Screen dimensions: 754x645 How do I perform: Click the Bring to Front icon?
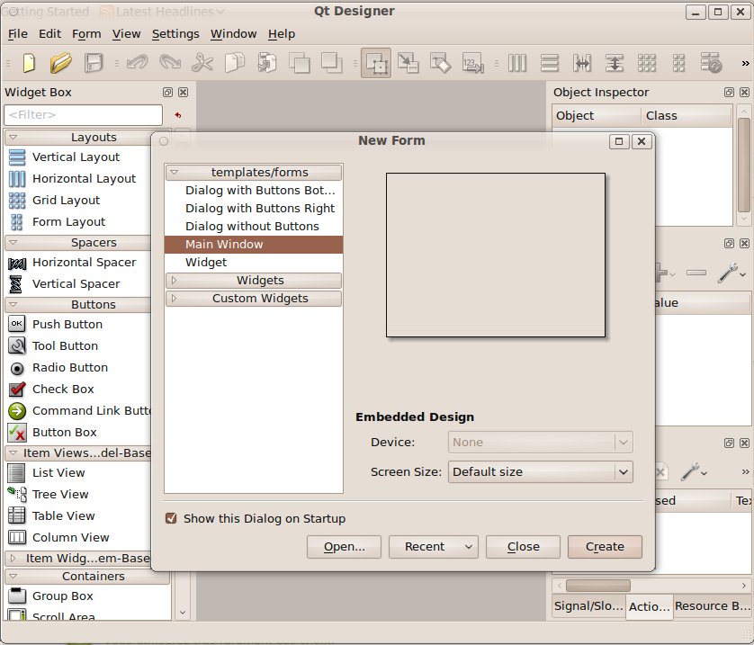pyautogui.click(x=331, y=63)
